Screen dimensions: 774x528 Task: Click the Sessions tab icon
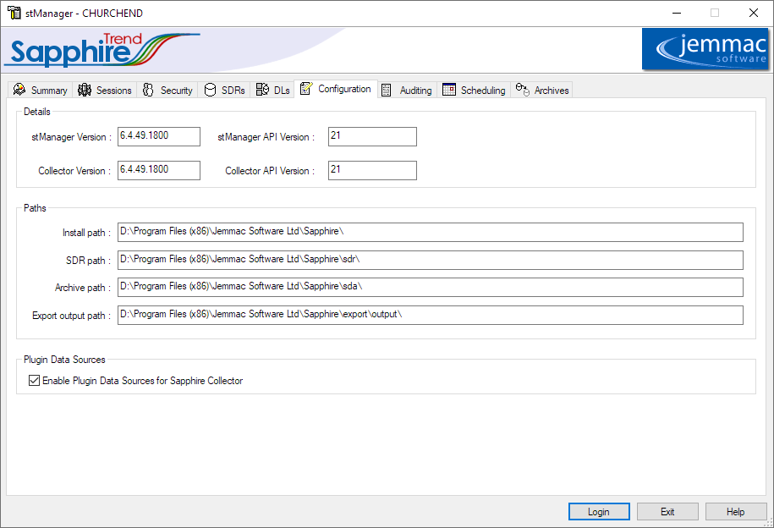point(85,90)
